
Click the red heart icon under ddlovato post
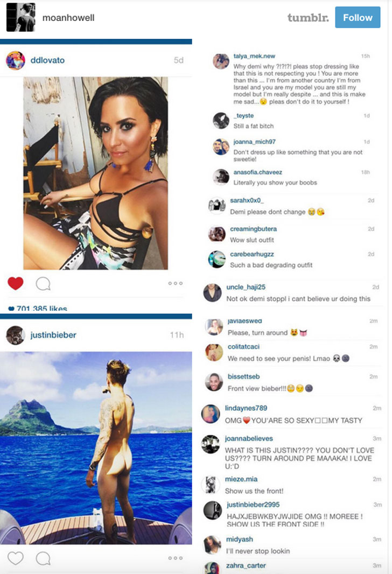[16, 283]
